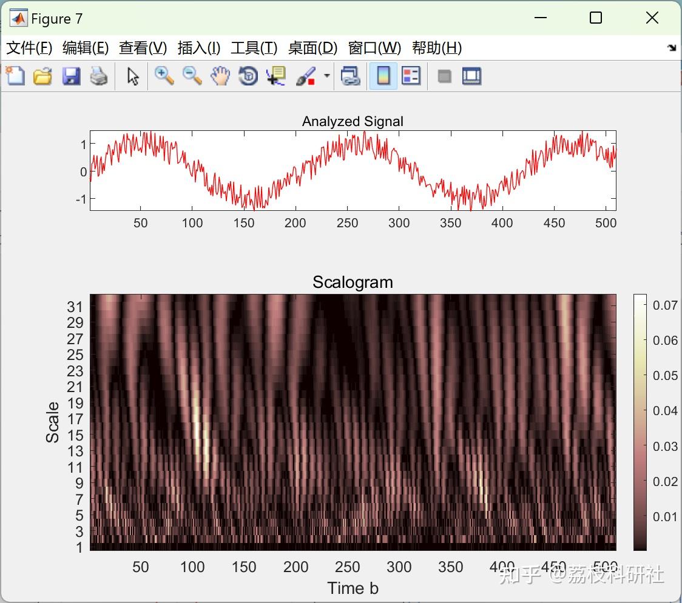
Task: Expand the Brush tool color dropdown arrow
Action: [327, 76]
